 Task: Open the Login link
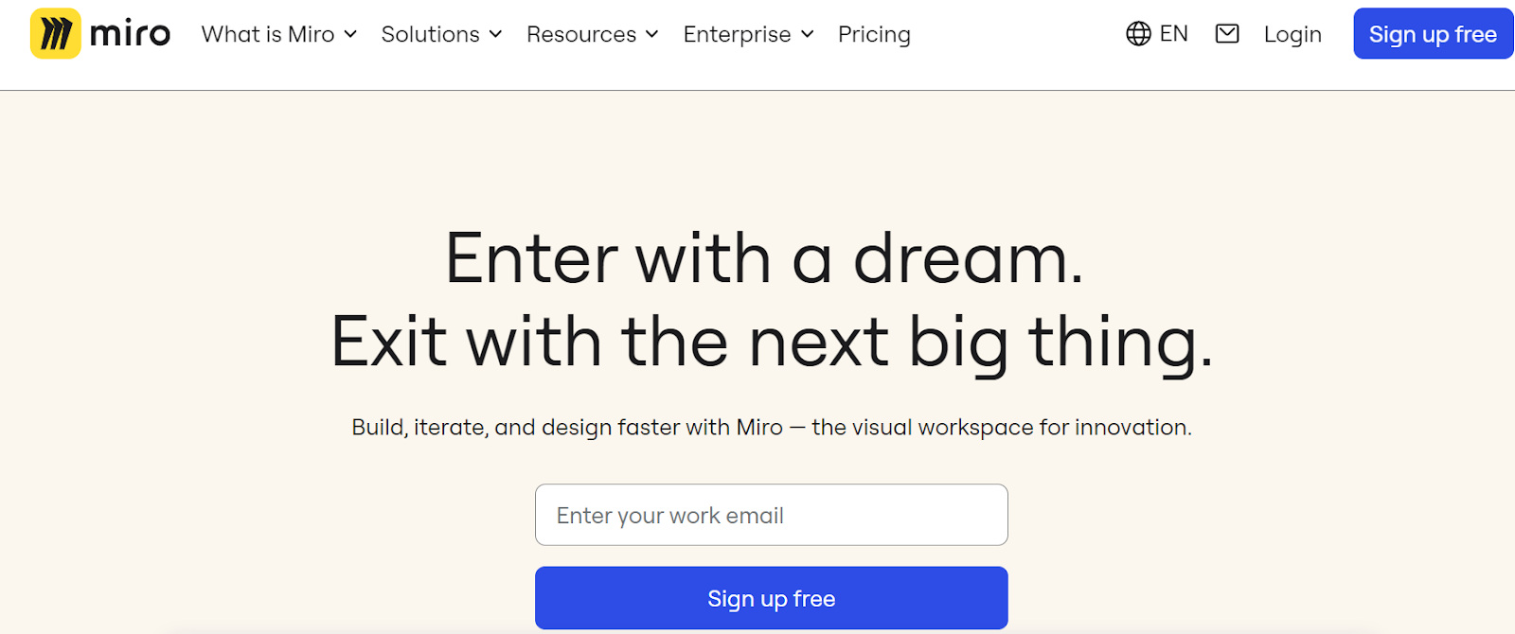point(1292,35)
